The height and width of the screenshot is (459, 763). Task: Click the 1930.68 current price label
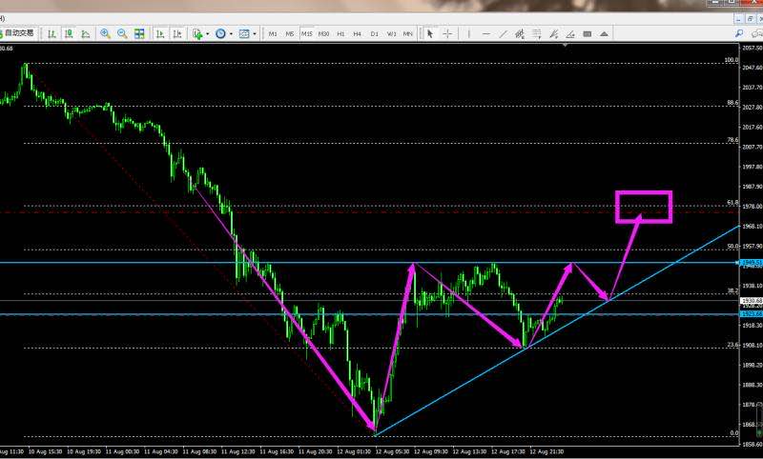(x=752, y=301)
